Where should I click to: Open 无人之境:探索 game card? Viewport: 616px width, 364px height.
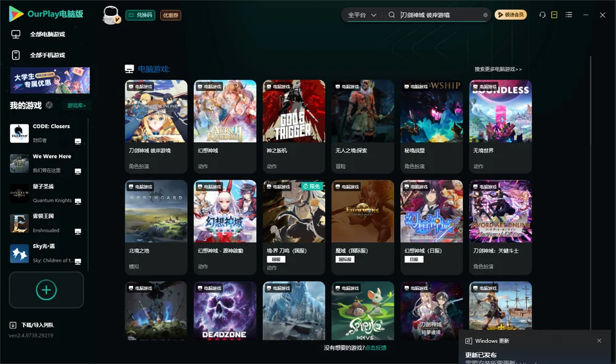(x=363, y=126)
